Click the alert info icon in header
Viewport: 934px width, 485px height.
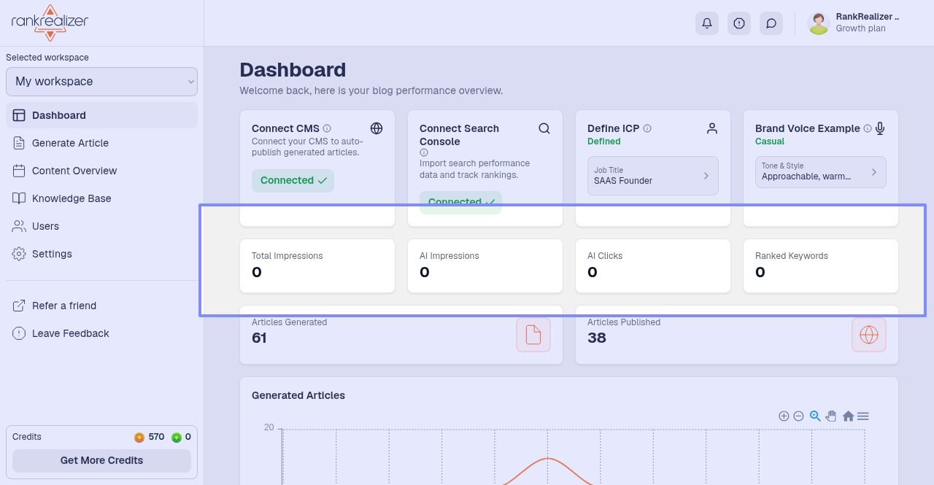(739, 23)
